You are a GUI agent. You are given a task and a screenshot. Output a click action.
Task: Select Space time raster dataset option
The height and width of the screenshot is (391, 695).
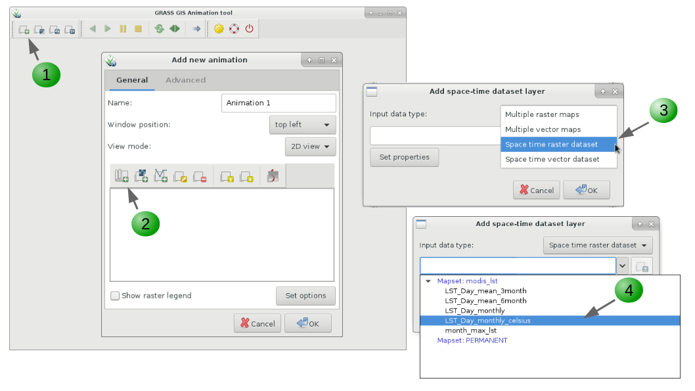click(558, 145)
